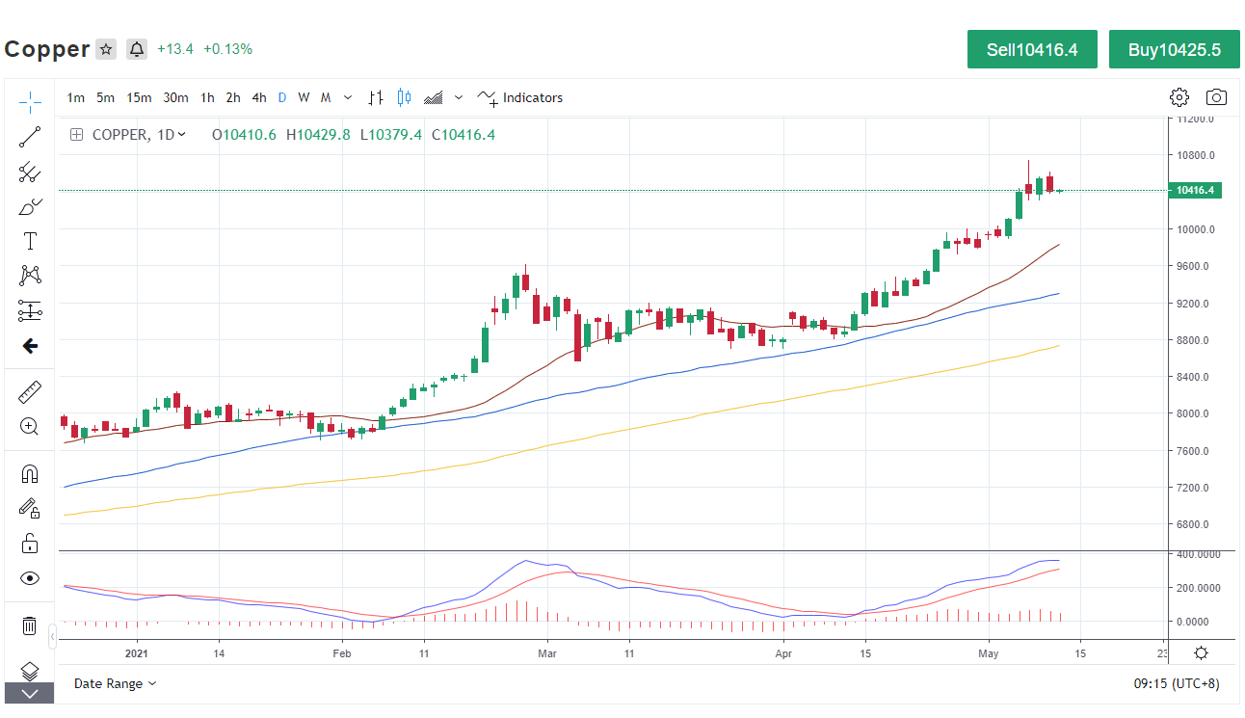Click the zoom in magnifier tool
This screenshot has height=718, width=1245.
pos(30,426)
